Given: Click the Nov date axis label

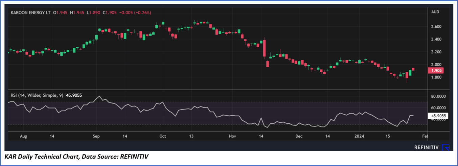Looking at the screenshot, I should [232, 136].
